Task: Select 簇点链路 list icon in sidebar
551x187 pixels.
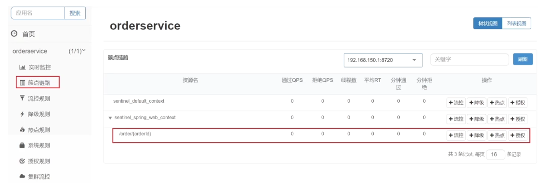Action: pyautogui.click(x=38, y=83)
